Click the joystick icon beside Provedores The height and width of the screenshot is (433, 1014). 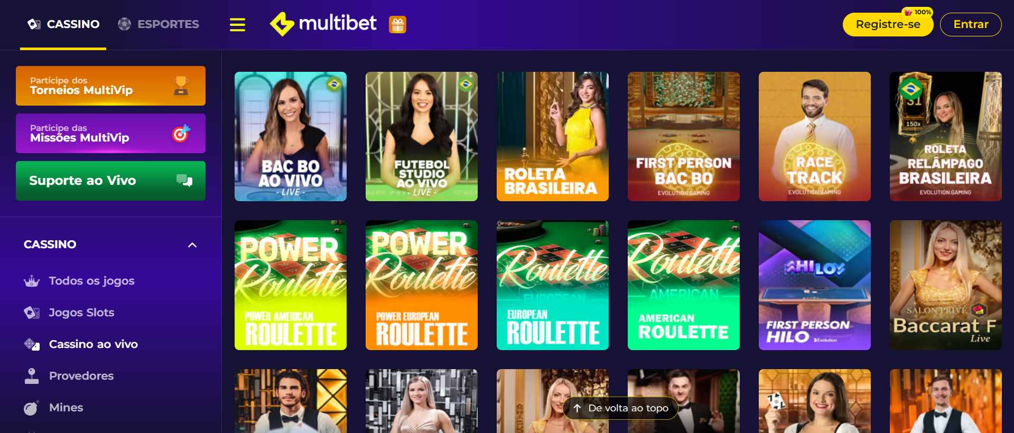(32, 376)
